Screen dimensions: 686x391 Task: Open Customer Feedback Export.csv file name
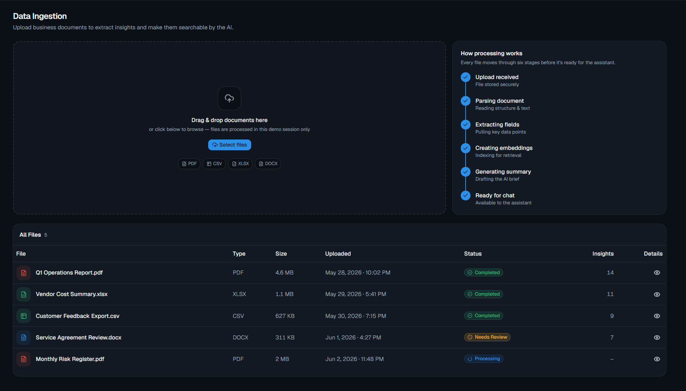click(78, 316)
